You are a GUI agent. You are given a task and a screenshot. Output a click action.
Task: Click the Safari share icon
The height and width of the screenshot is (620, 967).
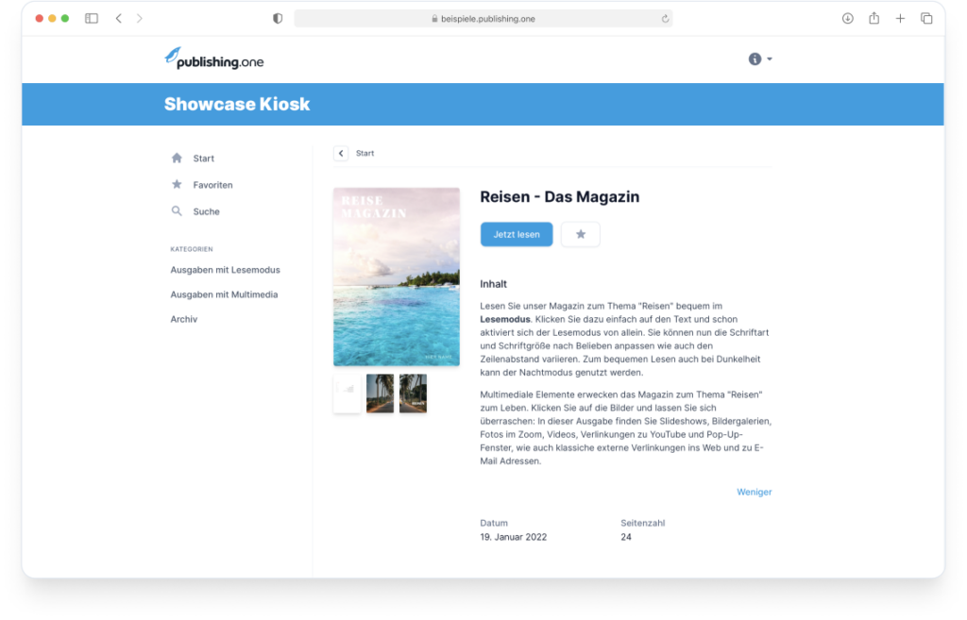click(x=874, y=18)
